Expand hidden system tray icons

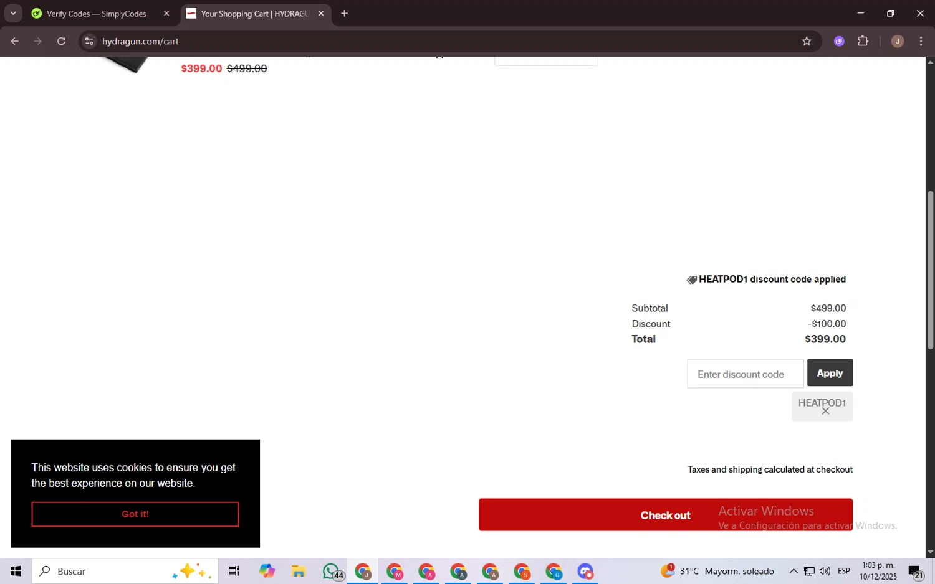coord(793,571)
